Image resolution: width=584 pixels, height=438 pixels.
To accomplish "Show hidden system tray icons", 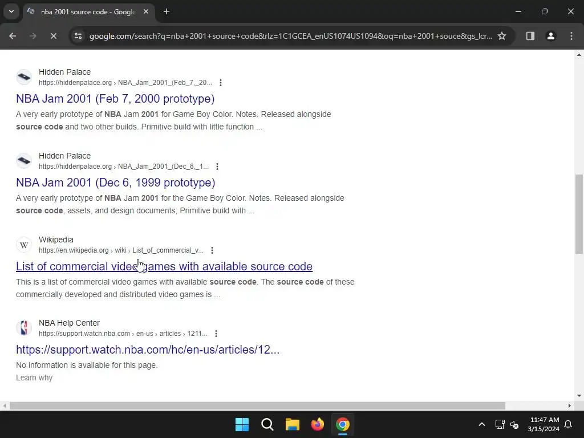I will click(481, 424).
